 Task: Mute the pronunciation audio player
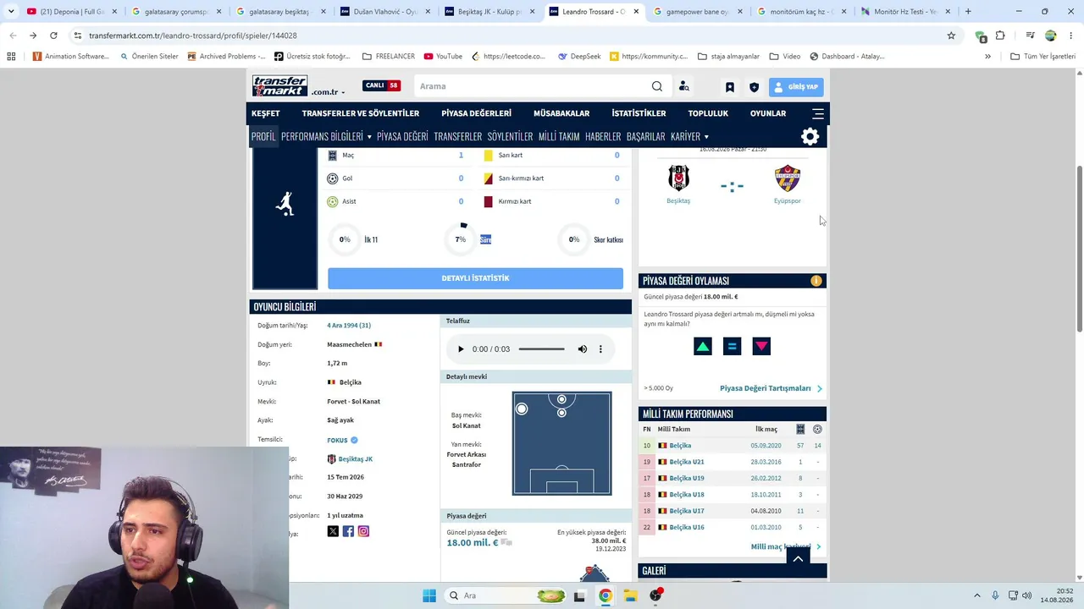coord(583,349)
